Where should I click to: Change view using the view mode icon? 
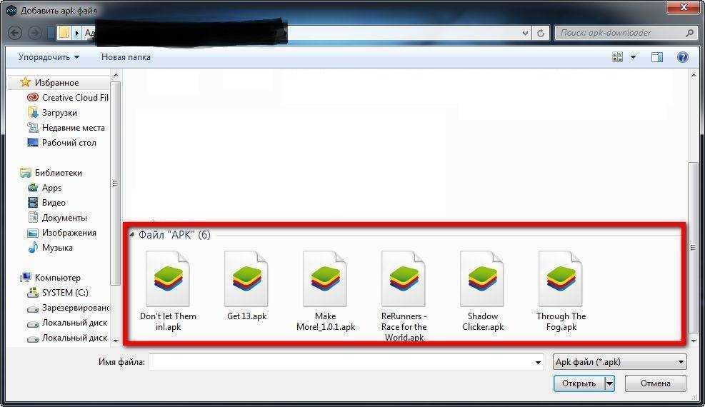(x=617, y=57)
